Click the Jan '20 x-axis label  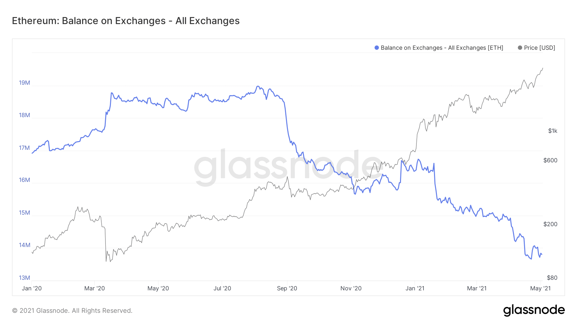[x=32, y=288]
